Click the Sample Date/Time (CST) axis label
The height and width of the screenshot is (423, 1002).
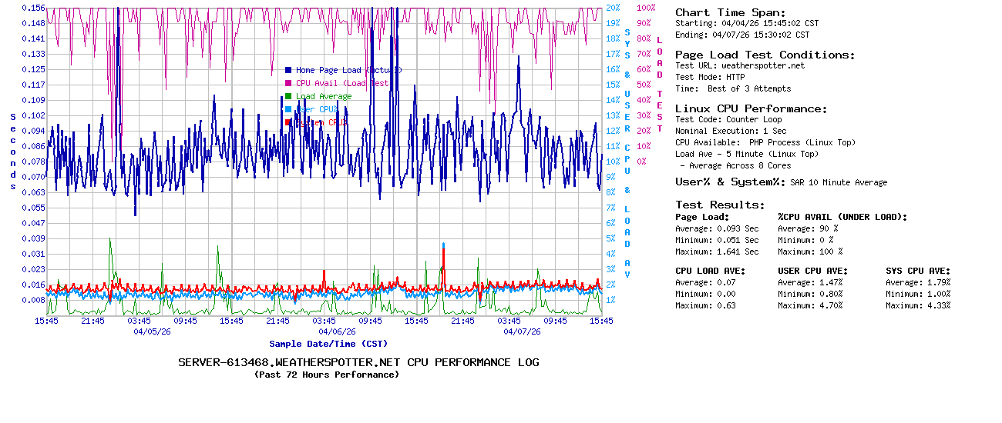click(x=328, y=344)
